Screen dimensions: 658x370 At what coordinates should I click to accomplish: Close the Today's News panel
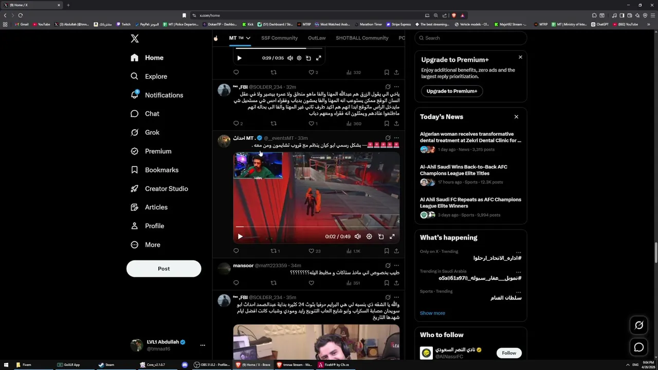tap(516, 117)
